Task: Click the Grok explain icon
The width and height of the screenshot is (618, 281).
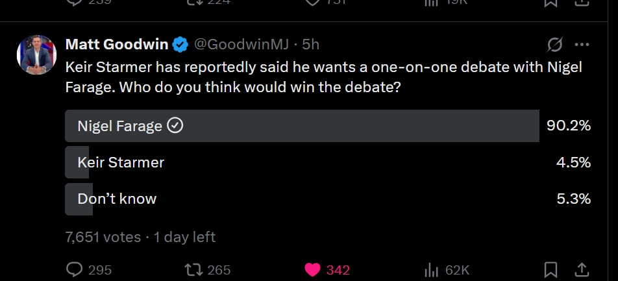Action: (554, 45)
